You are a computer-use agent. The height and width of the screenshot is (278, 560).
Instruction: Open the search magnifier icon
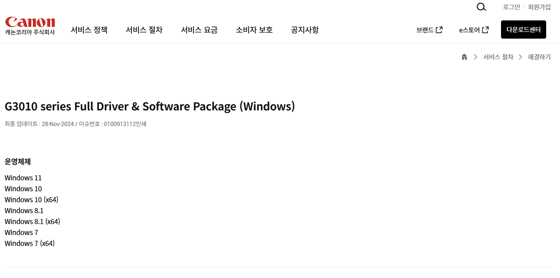click(x=481, y=7)
